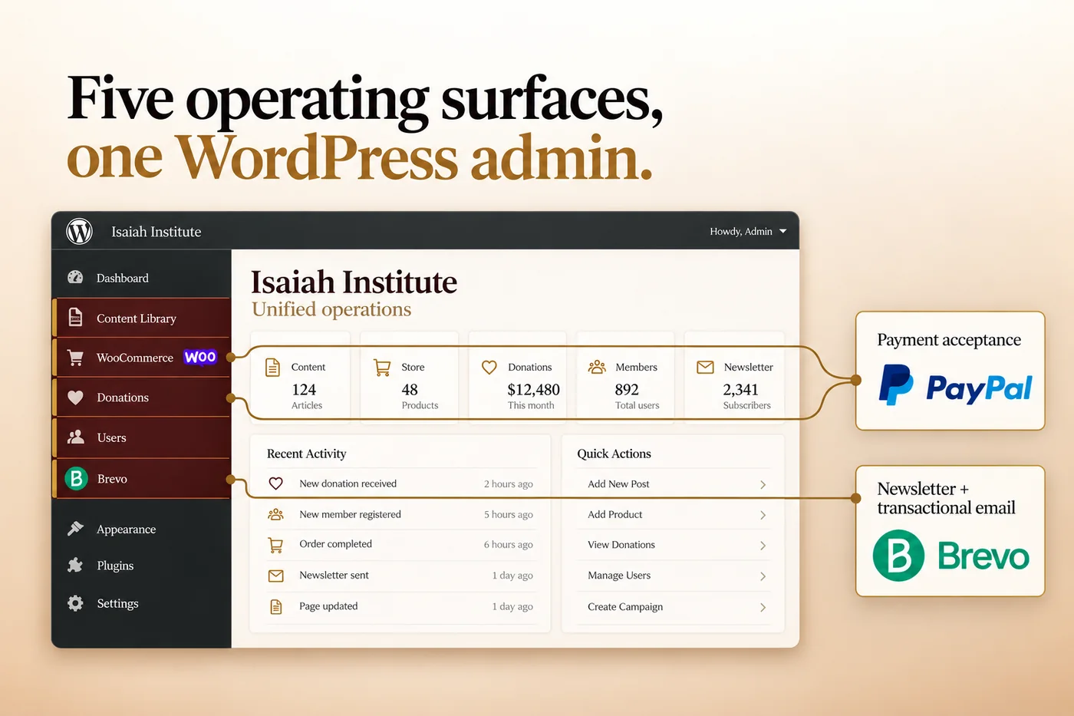The width and height of the screenshot is (1074, 716).
Task: Open the Dashboard gauge icon
Action: pos(75,278)
